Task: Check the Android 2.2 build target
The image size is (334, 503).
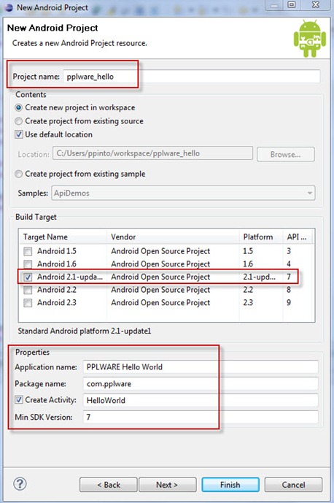Action: 28,291
